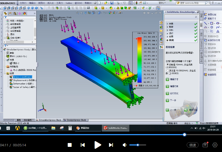Open the Appearances sphere icon in task pane
The width and height of the screenshot is (222, 152).
161,39
